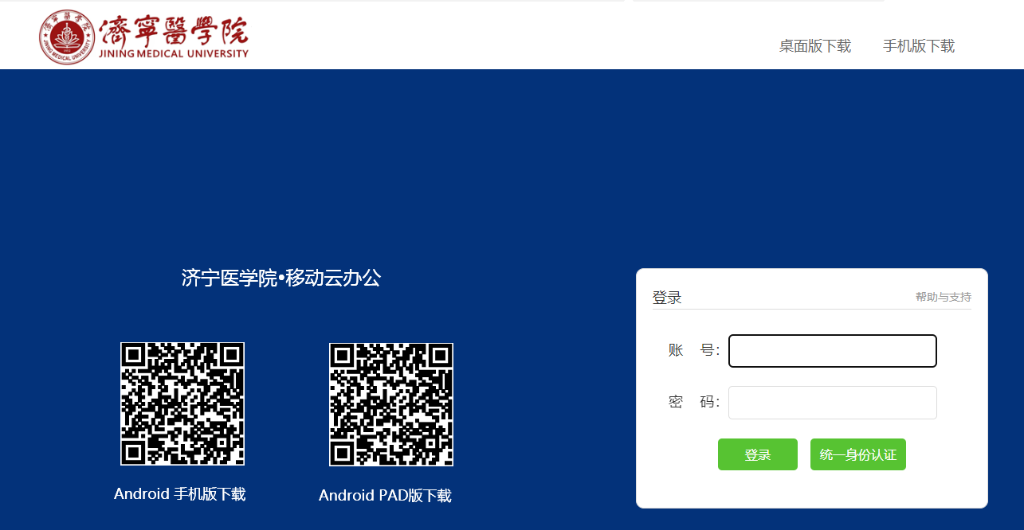Click the JINING MEDICAL UNIVERSITY caption
This screenshot has height=530, width=1024.
174,54
